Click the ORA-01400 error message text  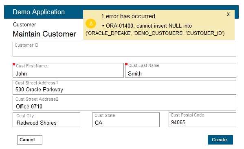155,30
